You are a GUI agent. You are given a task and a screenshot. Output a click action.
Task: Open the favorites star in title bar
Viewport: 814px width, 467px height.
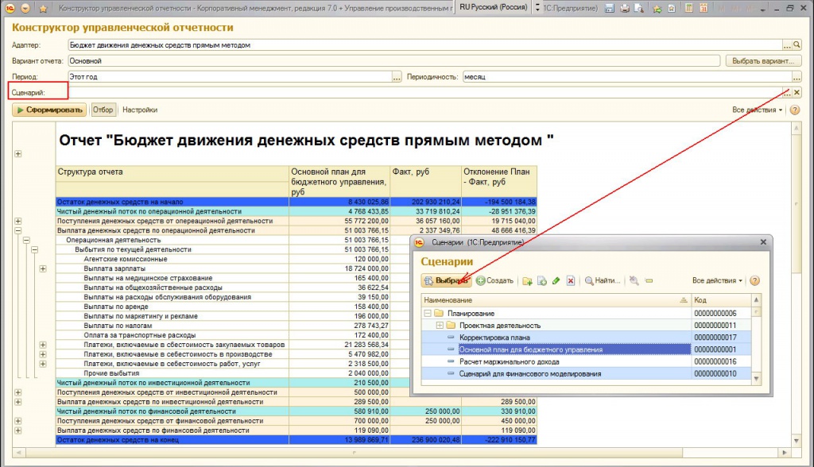pos(43,9)
